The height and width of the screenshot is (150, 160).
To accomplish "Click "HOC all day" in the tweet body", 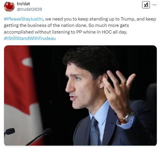I will (114, 32).
